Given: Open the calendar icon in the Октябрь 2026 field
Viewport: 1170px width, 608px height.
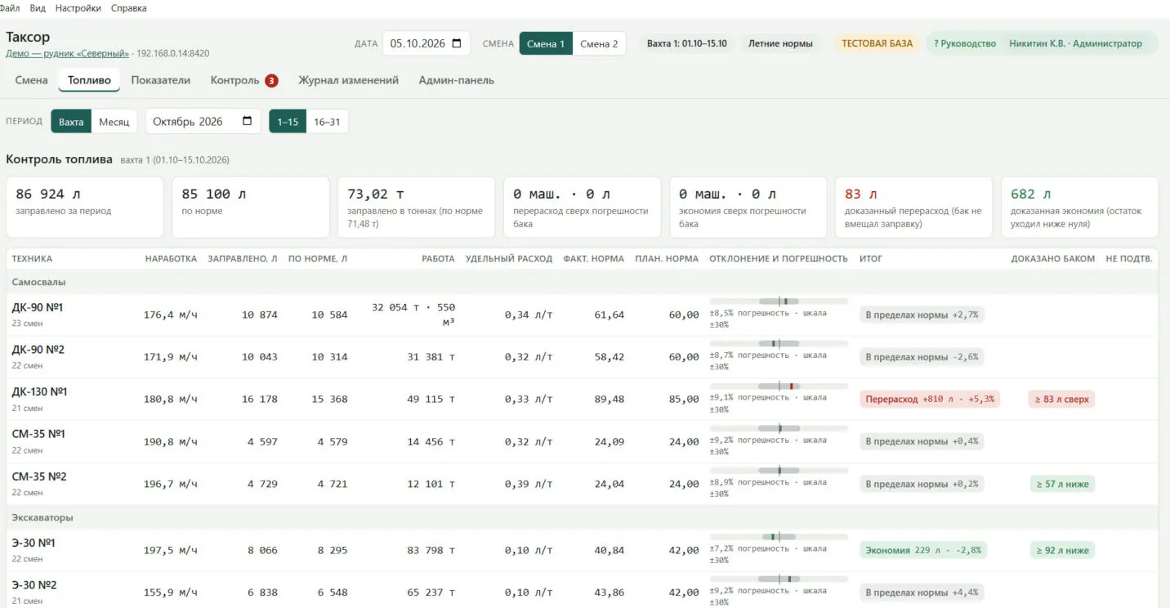Looking at the screenshot, I should (248, 122).
